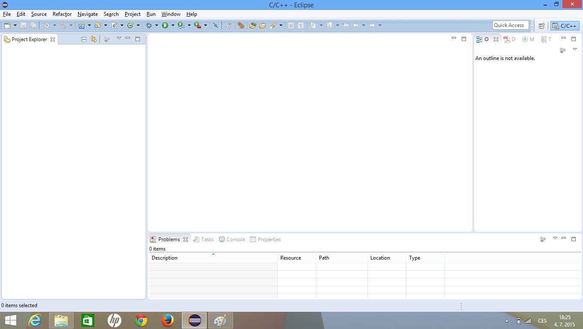
Task: Click Collapse All in Project Explorer
Action: click(x=84, y=39)
